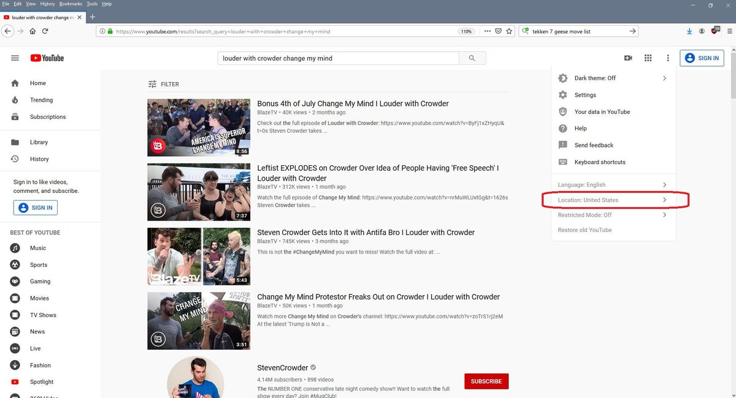Open Keyboard shortcuts menu entry
The width and height of the screenshot is (736, 398).
click(613, 162)
